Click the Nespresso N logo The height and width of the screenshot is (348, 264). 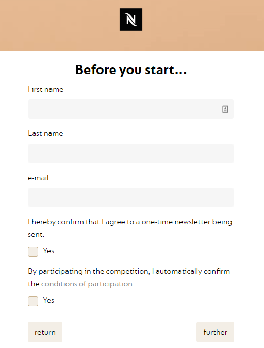click(x=131, y=20)
